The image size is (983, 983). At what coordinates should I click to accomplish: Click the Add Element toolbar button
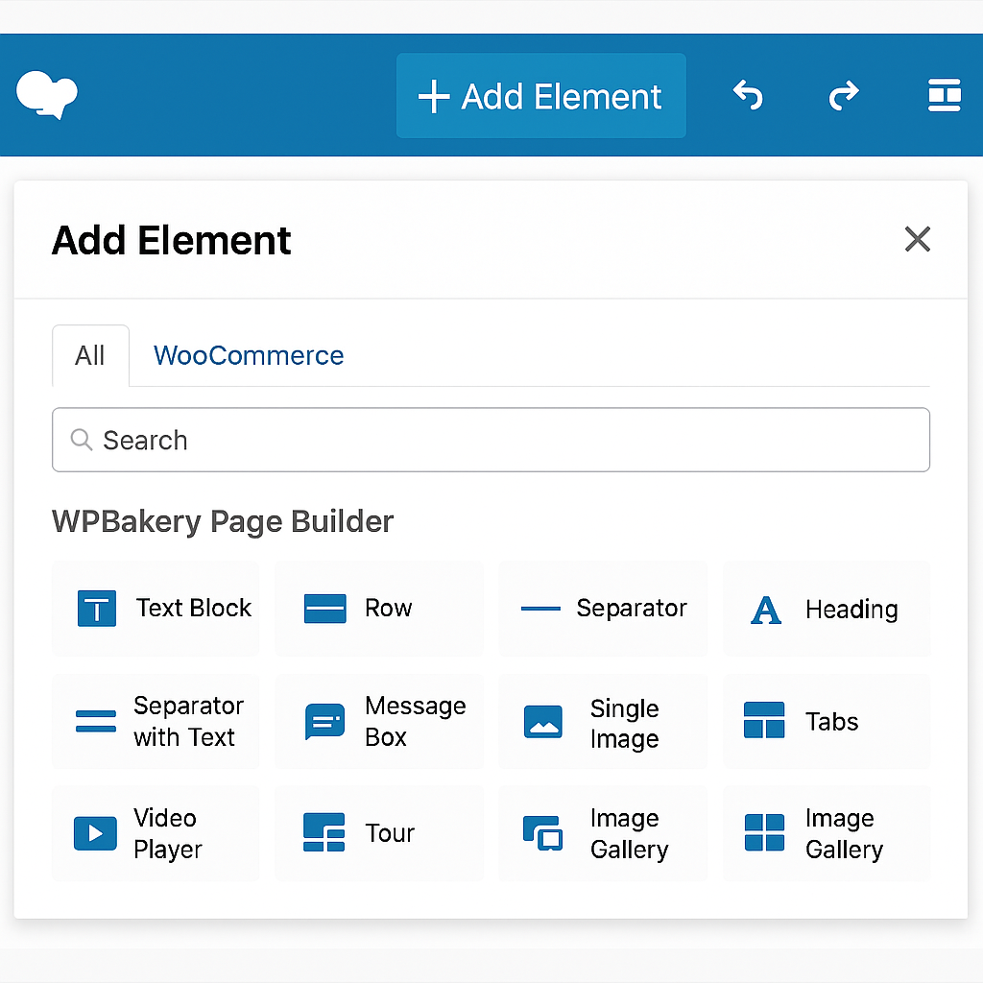541,95
